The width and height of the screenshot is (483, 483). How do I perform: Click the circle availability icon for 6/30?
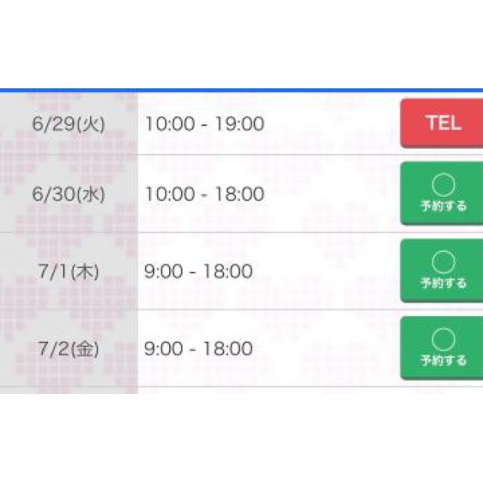tap(444, 184)
